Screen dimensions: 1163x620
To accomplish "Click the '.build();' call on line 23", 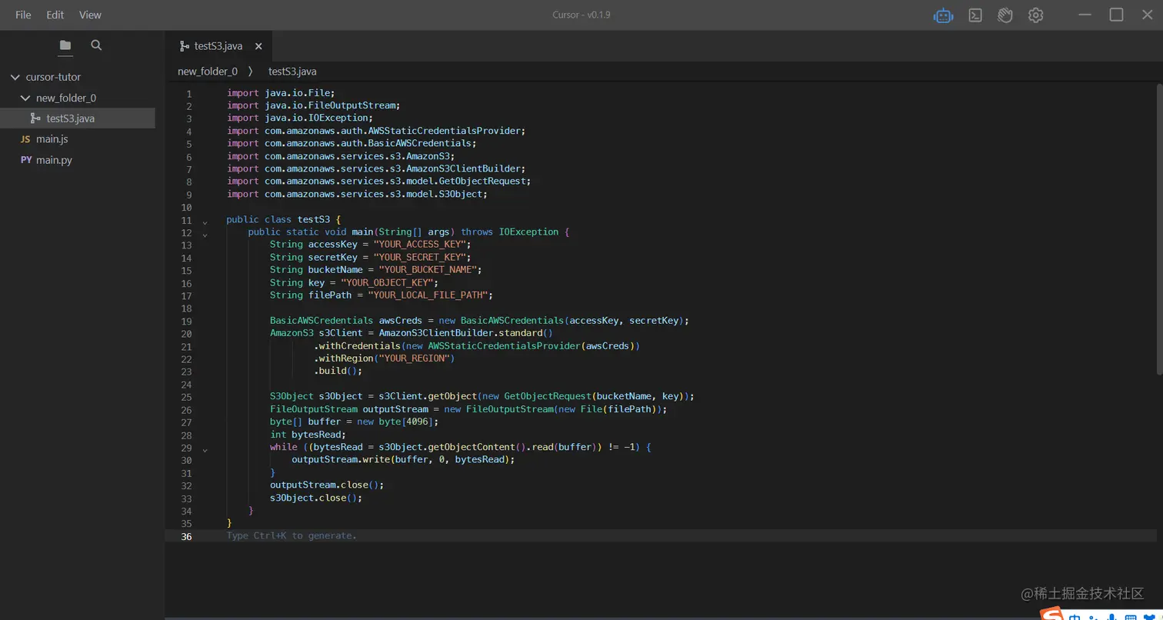I will point(338,371).
